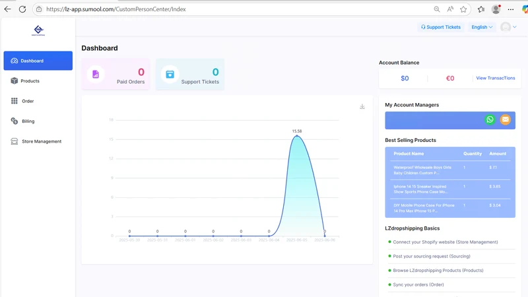Click the $ 3.65 amount cell
This screenshot has width=528, height=297.
[x=494, y=186]
